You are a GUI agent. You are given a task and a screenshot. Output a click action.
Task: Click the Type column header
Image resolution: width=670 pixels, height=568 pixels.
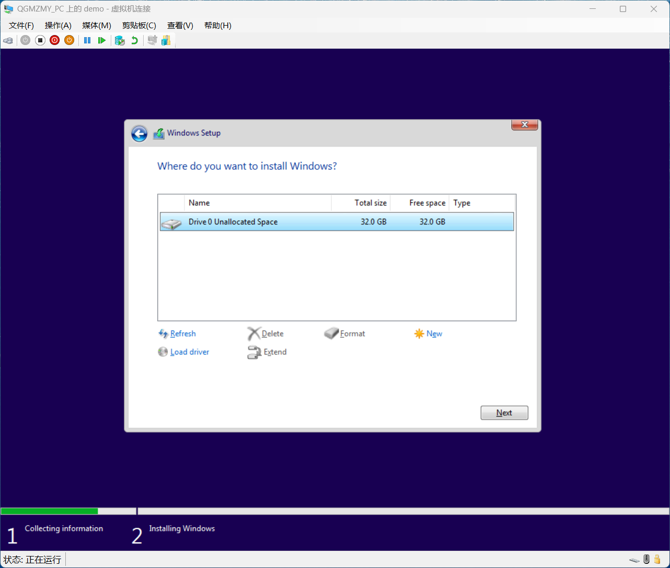[x=482, y=203]
